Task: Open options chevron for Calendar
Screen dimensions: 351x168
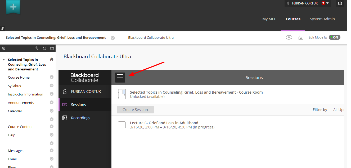Action: [x=52, y=111]
